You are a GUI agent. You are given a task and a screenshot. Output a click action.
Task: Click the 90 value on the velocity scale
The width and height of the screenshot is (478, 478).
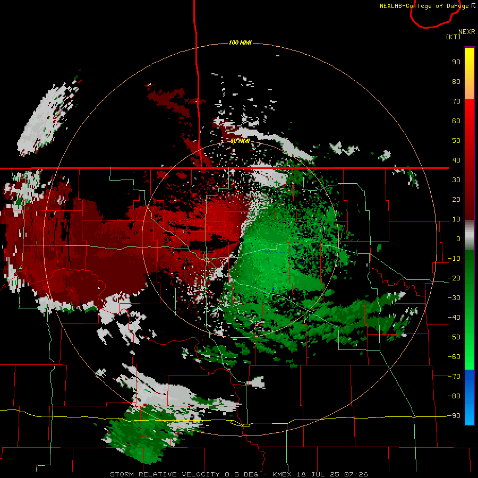456,62
